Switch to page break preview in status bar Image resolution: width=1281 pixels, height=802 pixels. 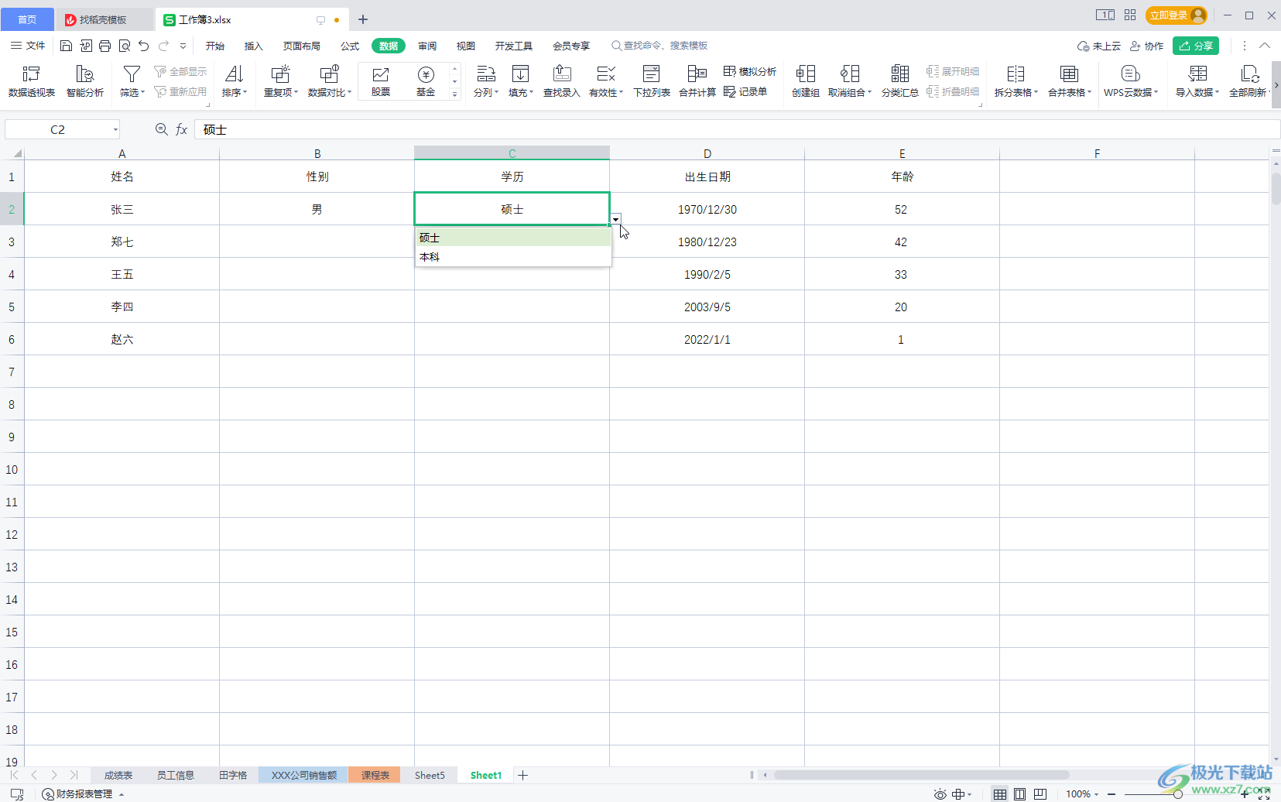pyautogui.click(x=1040, y=794)
